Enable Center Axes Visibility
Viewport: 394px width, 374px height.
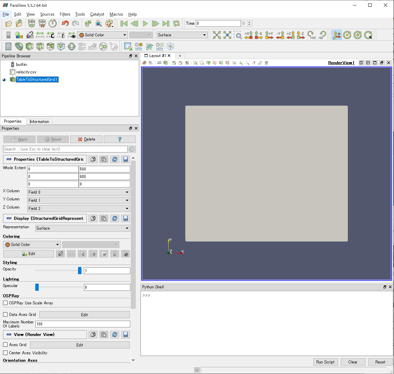[5, 353]
